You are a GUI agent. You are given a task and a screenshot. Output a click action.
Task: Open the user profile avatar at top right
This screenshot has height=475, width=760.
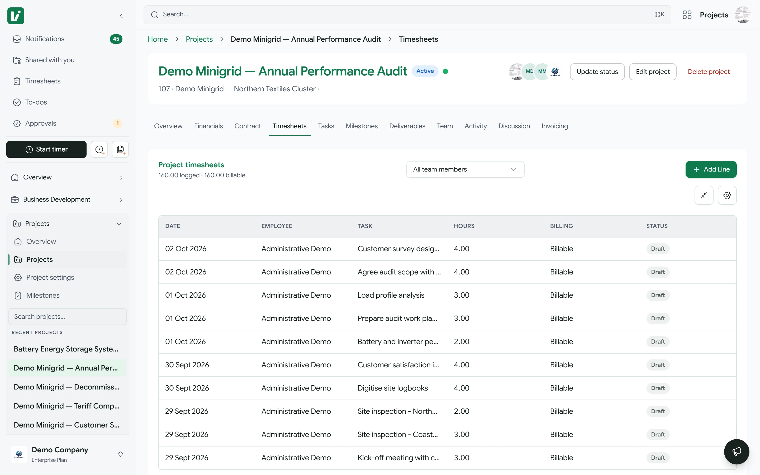point(743,15)
